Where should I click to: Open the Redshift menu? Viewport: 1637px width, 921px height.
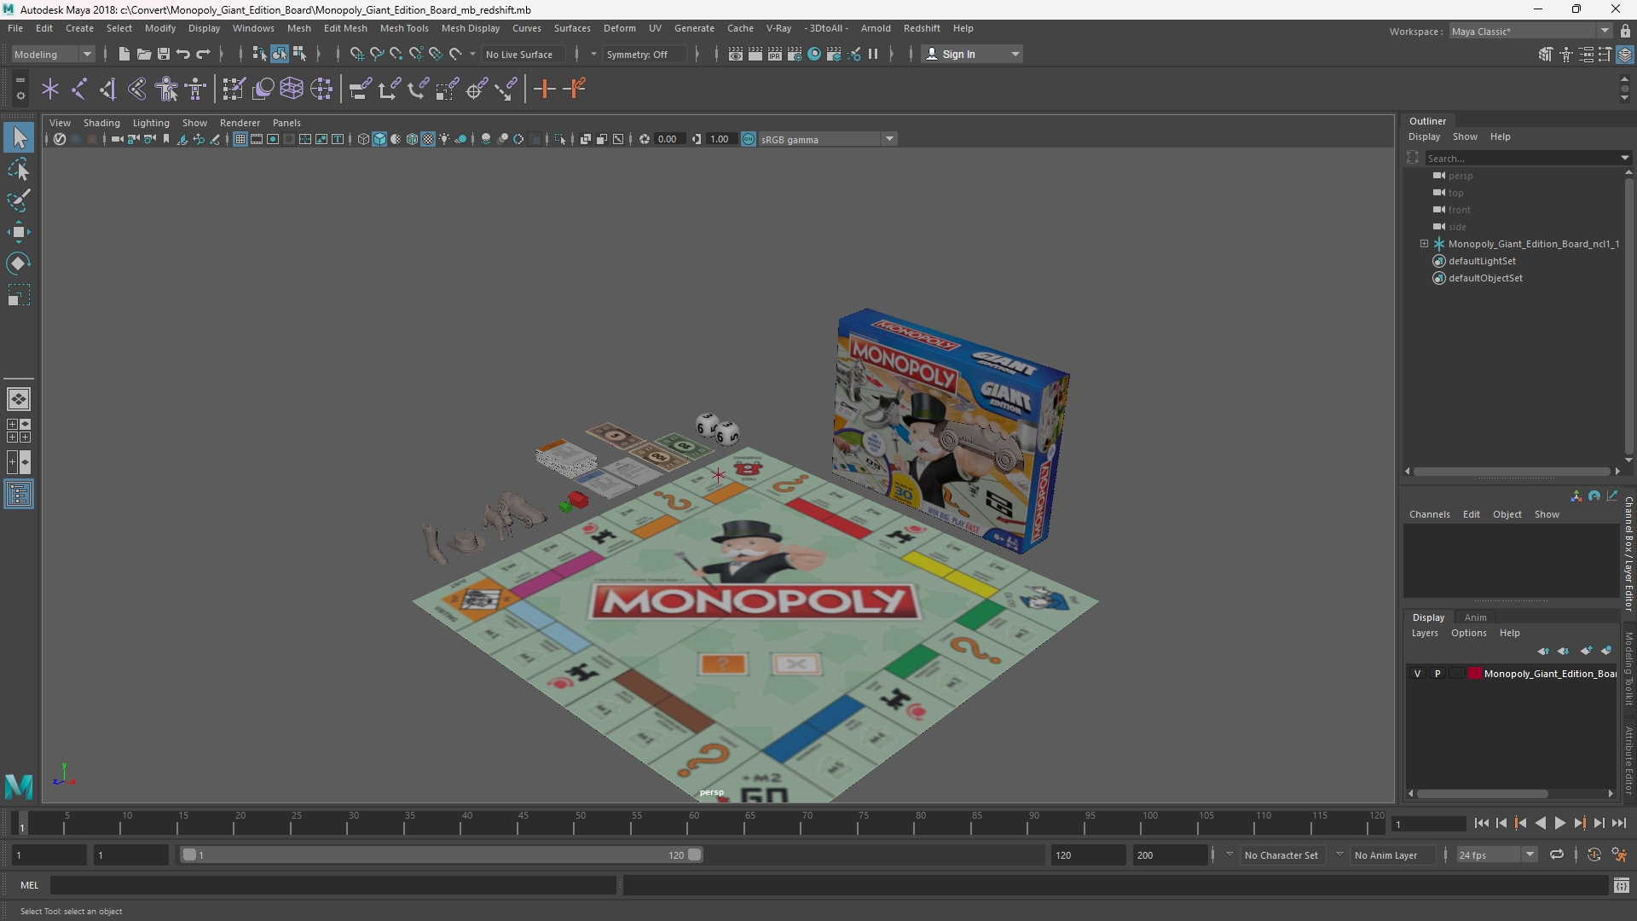click(x=922, y=28)
